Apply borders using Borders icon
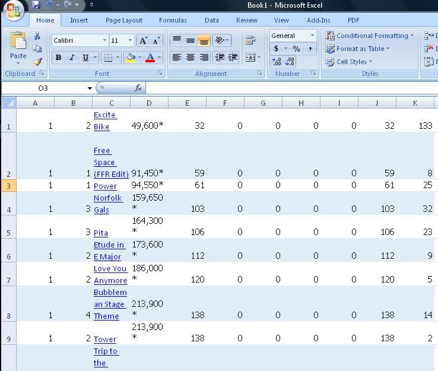The height and width of the screenshot is (371, 438). tap(108, 58)
